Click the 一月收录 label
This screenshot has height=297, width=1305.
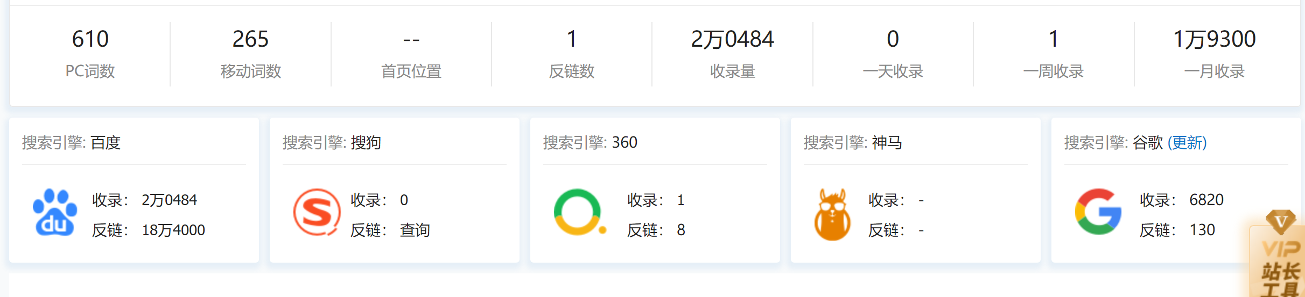(1214, 71)
